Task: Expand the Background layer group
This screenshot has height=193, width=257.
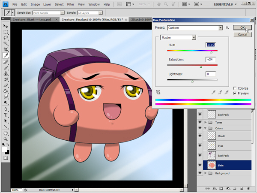Action: click(205, 173)
